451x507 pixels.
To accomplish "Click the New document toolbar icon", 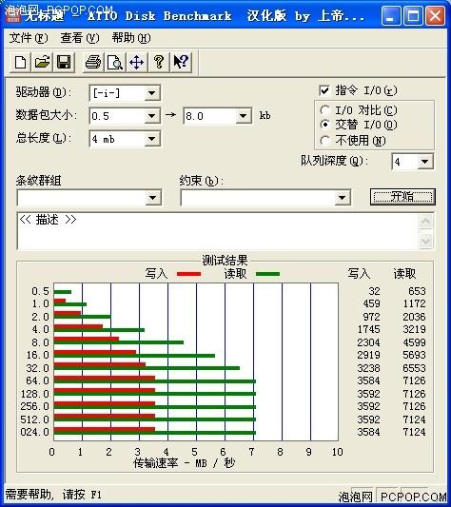I will pyautogui.click(x=21, y=62).
